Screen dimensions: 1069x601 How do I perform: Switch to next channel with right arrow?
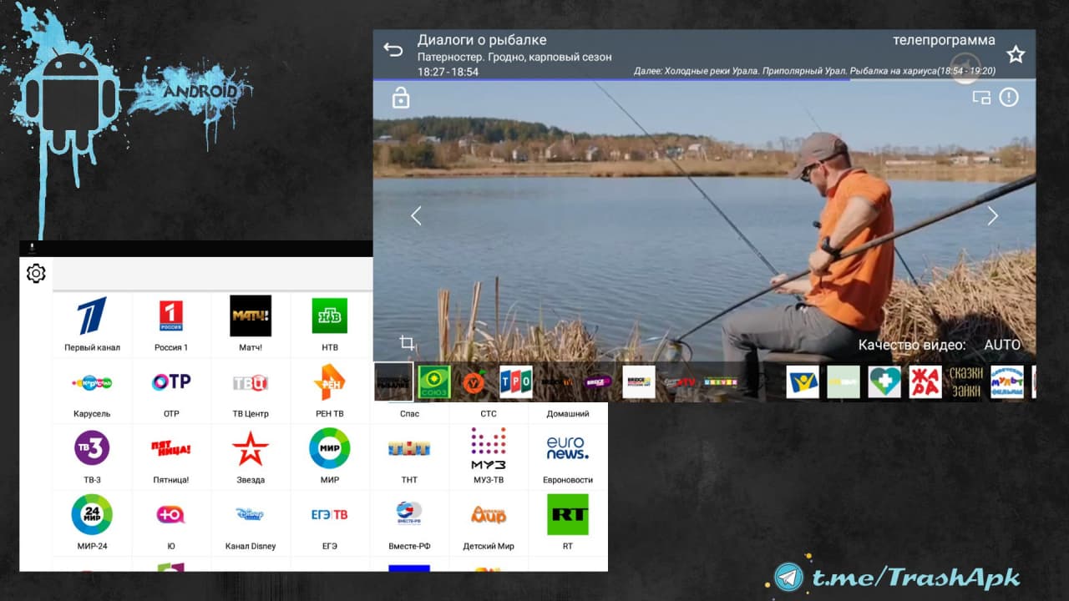point(992,216)
